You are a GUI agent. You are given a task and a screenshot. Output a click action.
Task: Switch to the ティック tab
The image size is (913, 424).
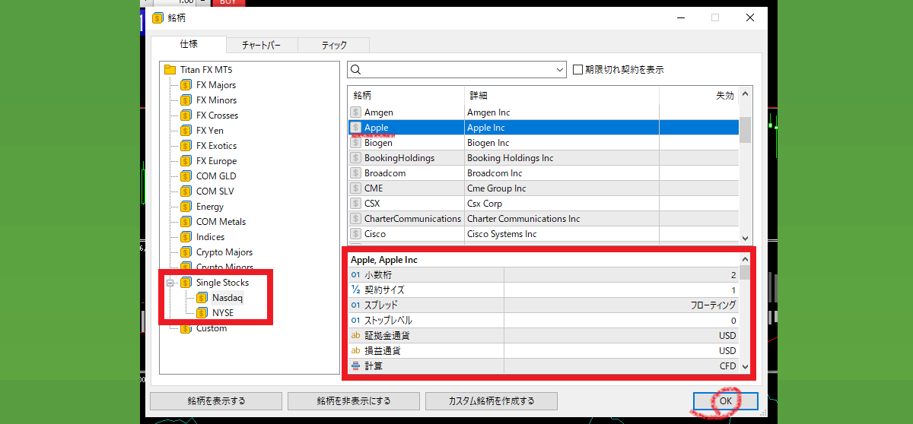pos(334,46)
